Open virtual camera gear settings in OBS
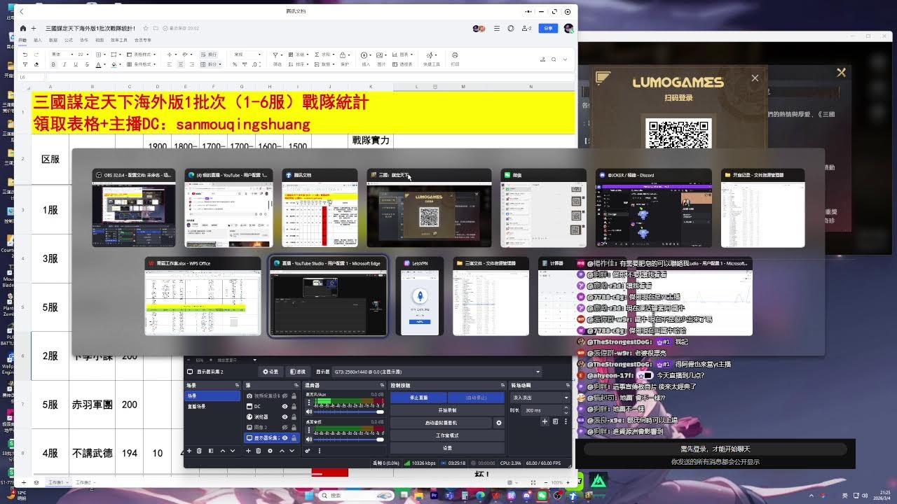This screenshot has height=504, width=897. pyautogui.click(x=499, y=423)
